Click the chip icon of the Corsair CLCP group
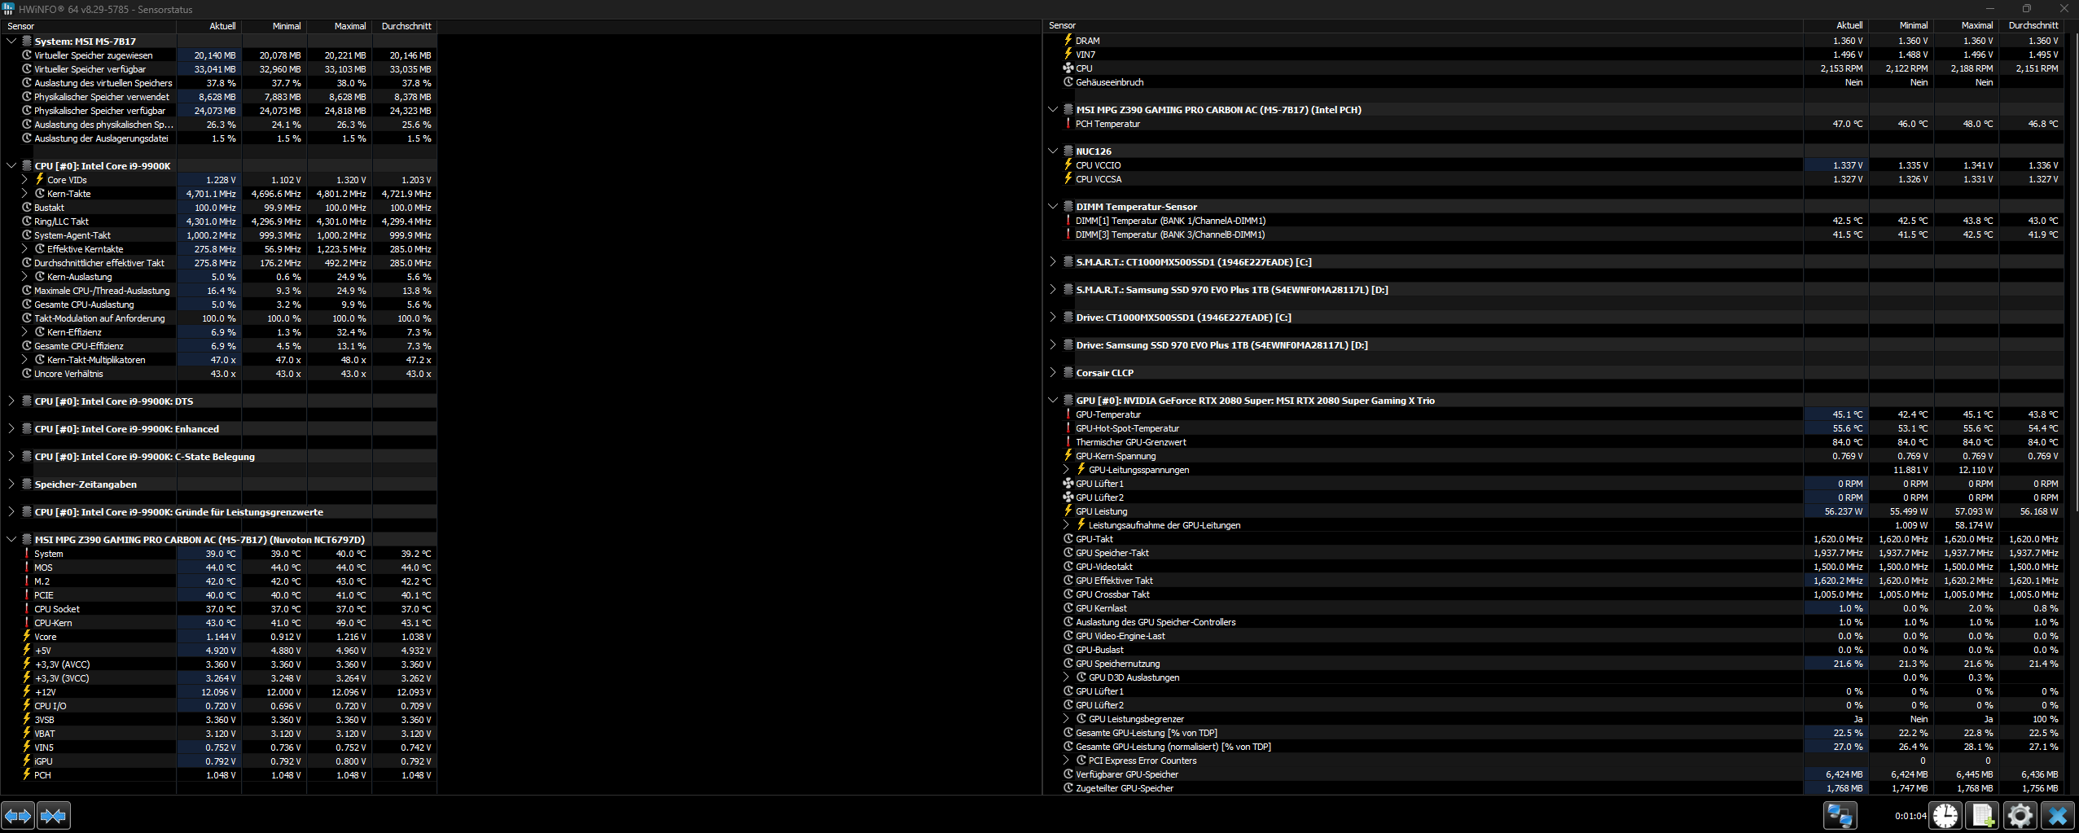Screen dimensions: 2079x833 [1068, 373]
